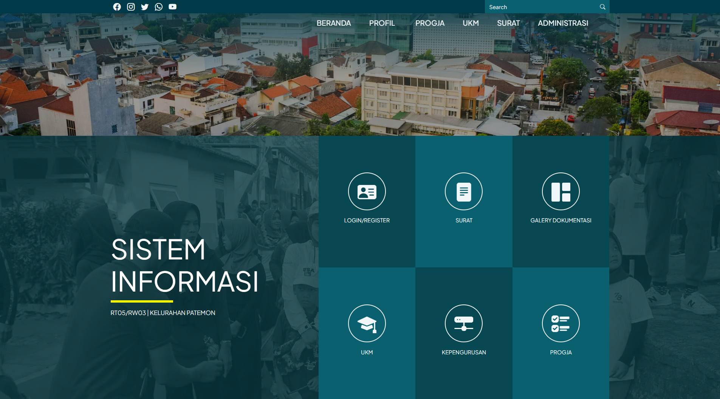Open the YouTube social icon

(172, 6)
